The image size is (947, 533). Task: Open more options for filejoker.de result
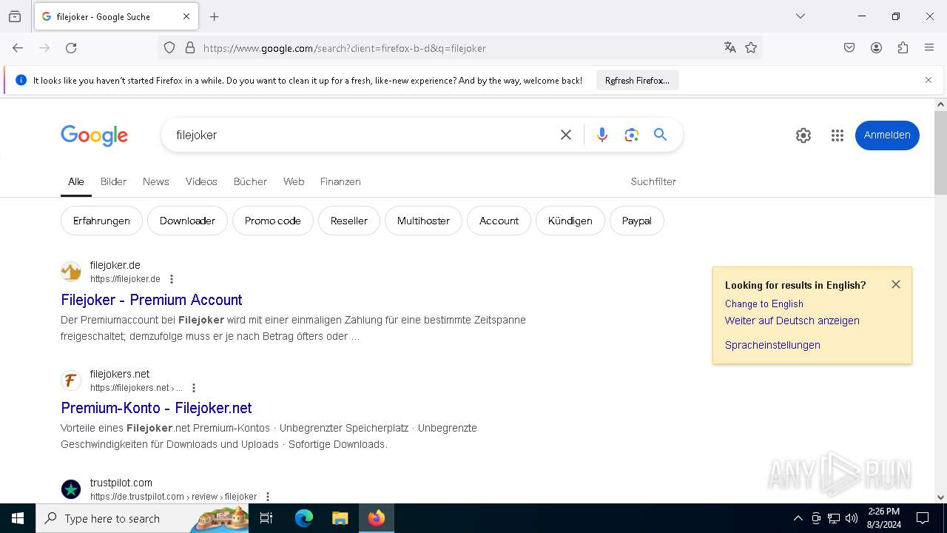(x=172, y=279)
